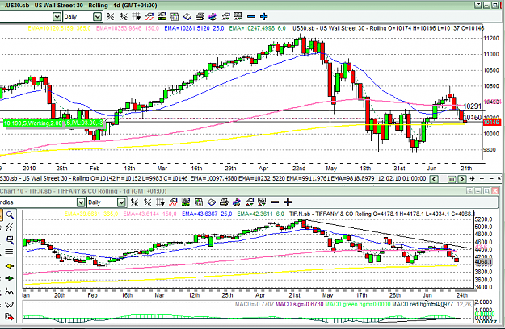Click the small minus on US30 status bar
Viewport: 505px width, 329px height.
(491, 179)
